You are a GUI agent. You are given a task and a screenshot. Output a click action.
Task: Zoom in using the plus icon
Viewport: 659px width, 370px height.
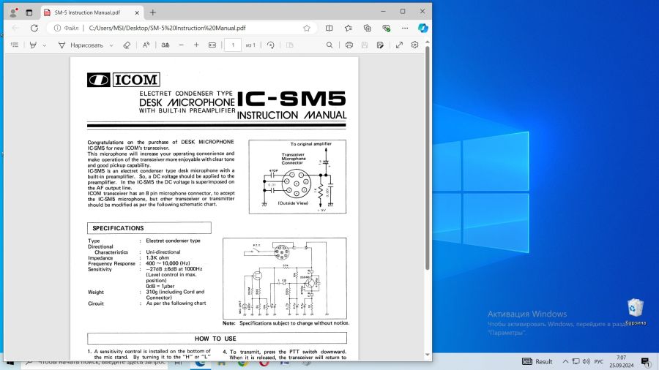click(x=196, y=45)
